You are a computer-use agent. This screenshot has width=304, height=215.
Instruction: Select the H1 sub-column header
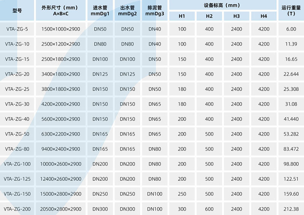coord(182,16)
